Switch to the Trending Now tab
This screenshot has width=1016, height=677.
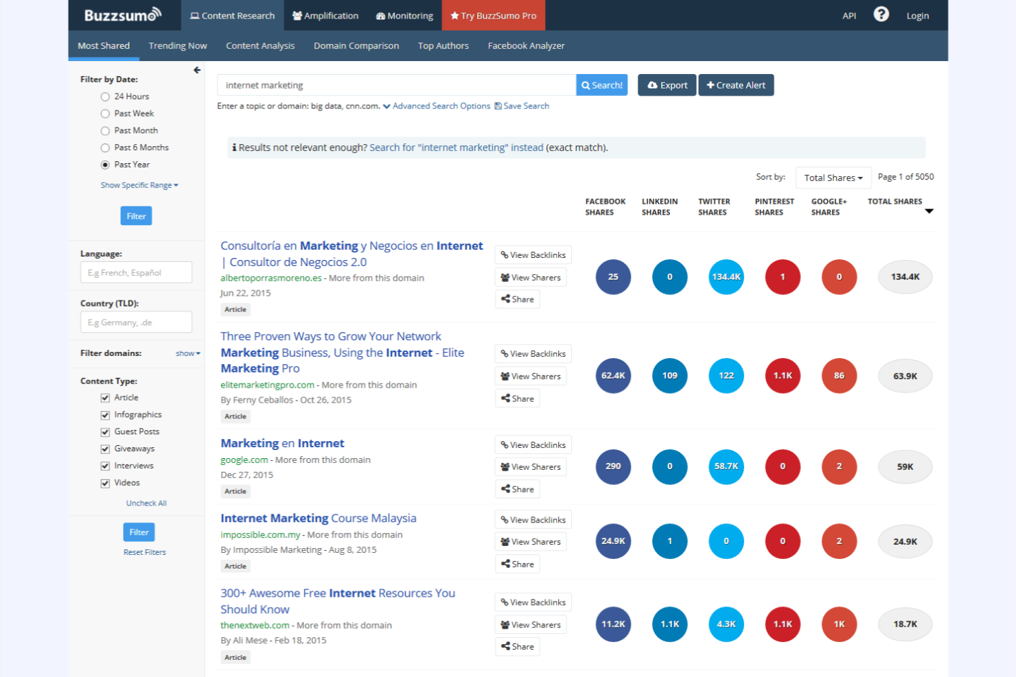[178, 45]
